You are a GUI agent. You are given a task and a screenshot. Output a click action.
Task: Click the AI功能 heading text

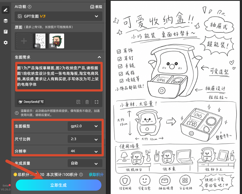tap(20, 7)
